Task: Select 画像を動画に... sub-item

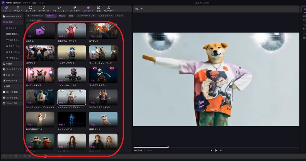Action: (x=13, y=34)
